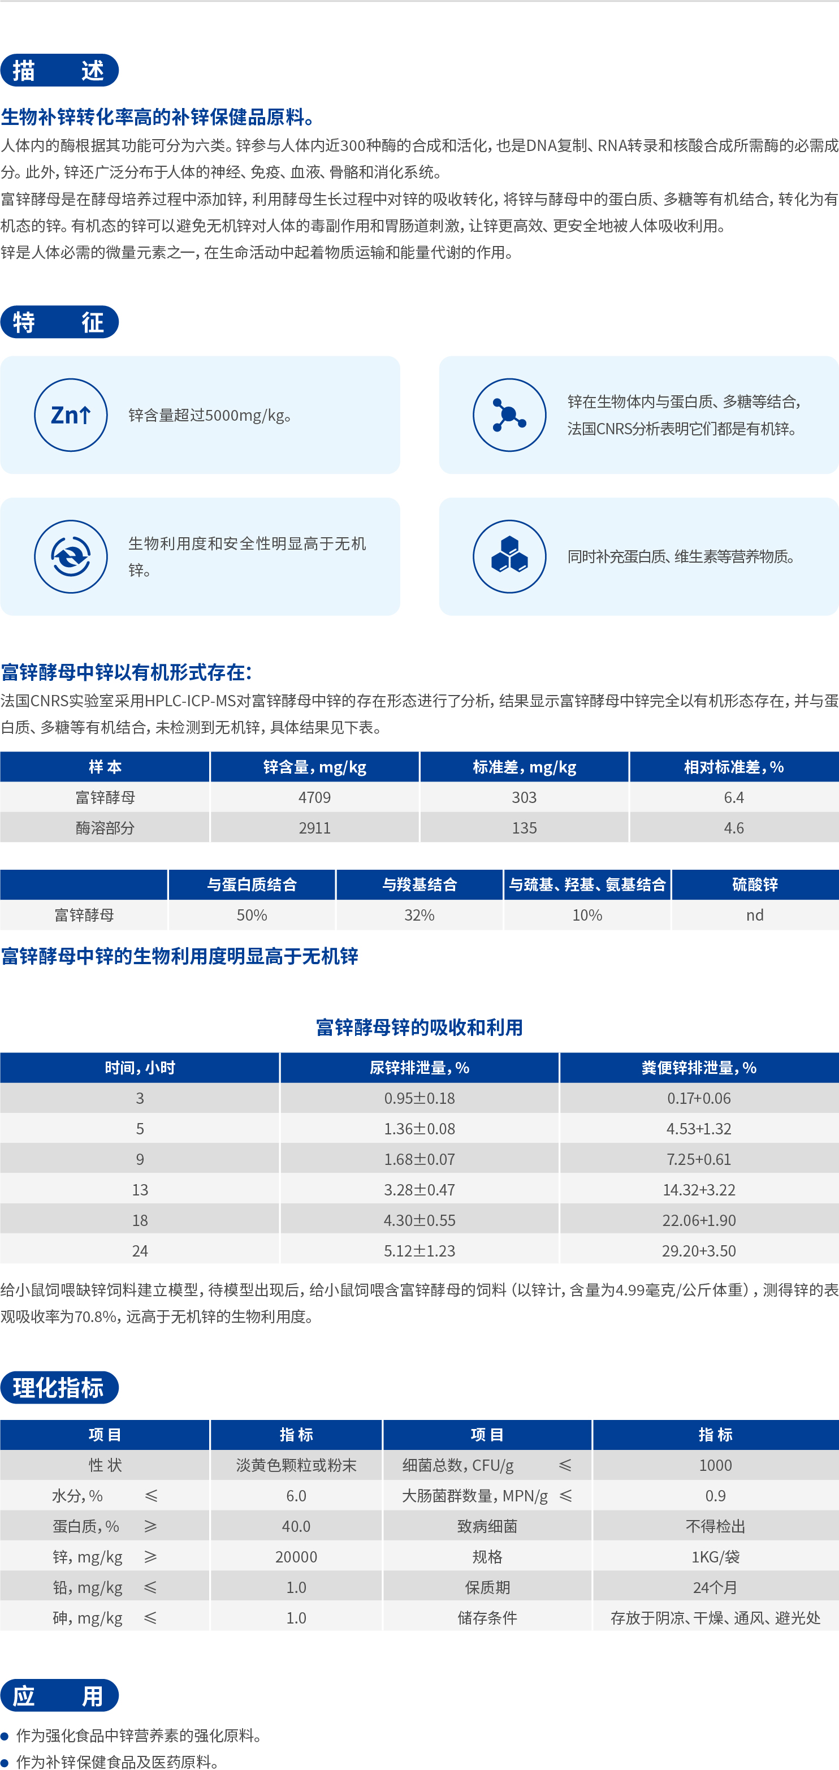The width and height of the screenshot is (839, 1770).
Task: Click the value 40.0 for protein
Action: (x=296, y=1526)
